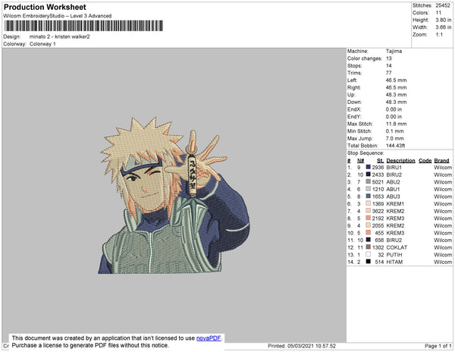Select the EndY value 0.00 in
Viewport: 455px width, 352px height.
click(394, 117)
